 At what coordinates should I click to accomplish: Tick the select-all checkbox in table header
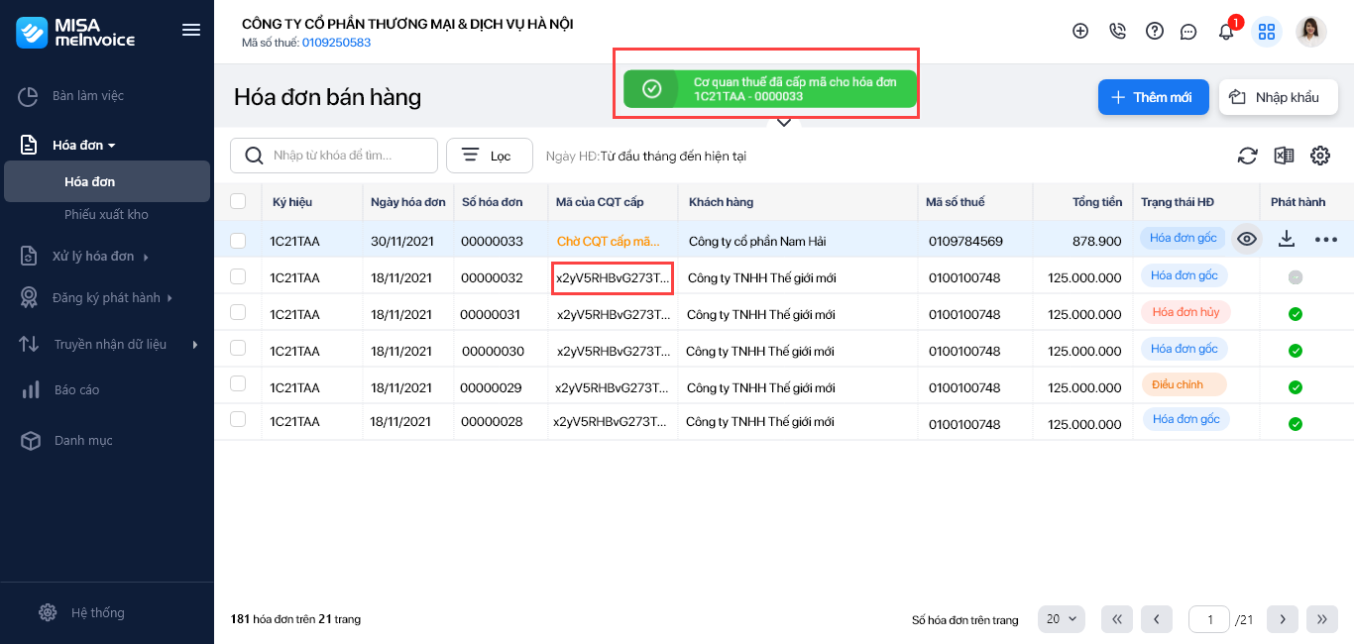tap(238, 201)
